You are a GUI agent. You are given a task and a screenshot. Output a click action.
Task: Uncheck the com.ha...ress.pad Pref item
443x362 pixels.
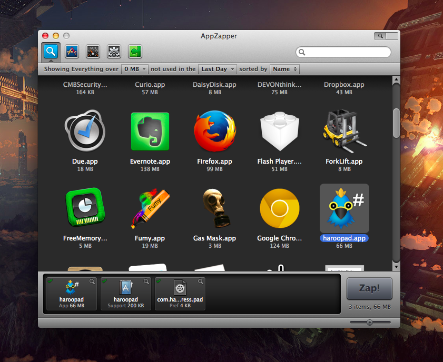click(159, 281)
